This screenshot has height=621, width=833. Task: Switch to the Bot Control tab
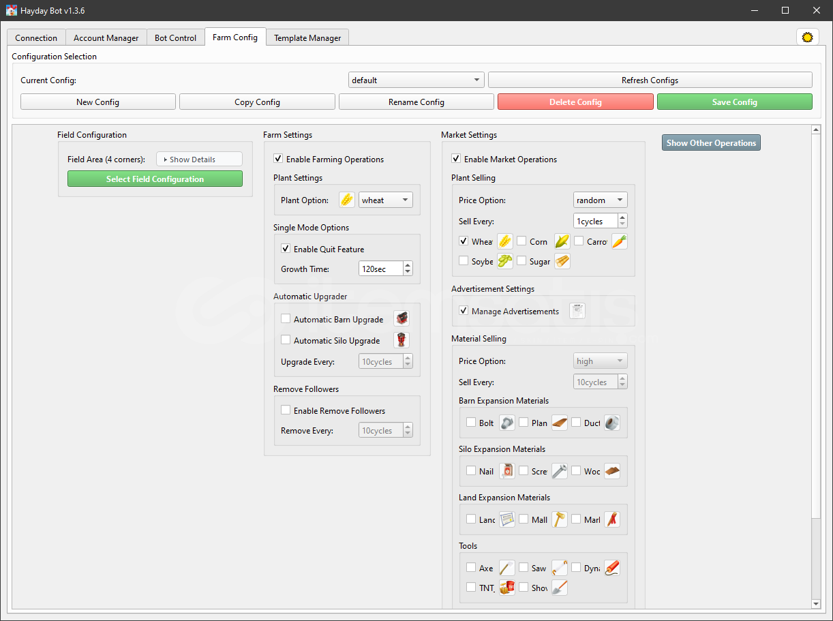[x=175, y=38]
